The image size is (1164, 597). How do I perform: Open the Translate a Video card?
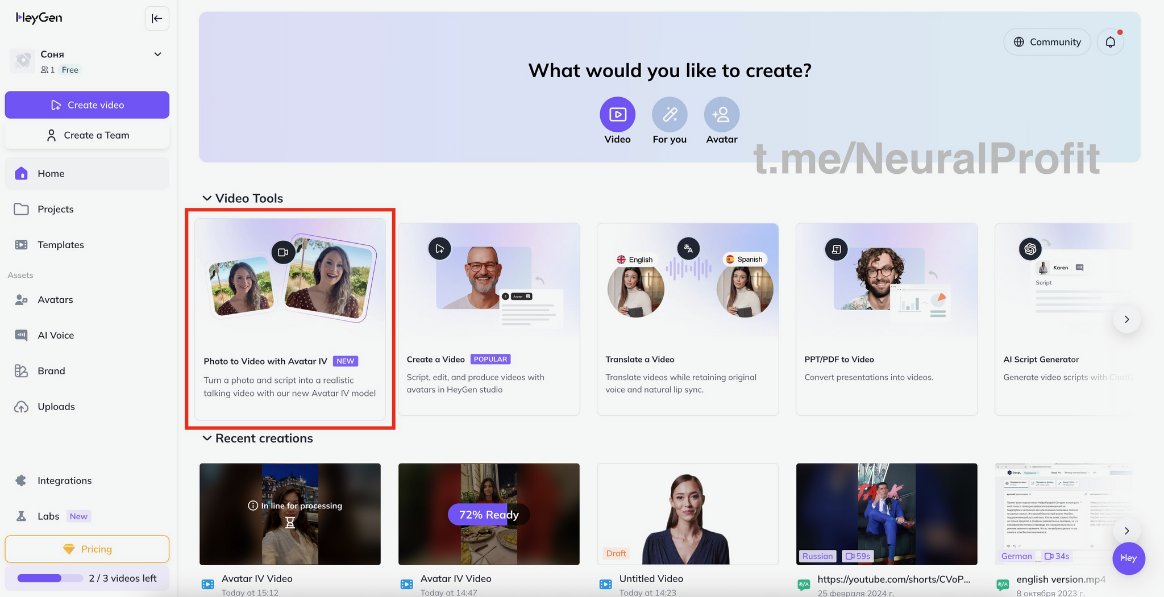pos(688,319)
